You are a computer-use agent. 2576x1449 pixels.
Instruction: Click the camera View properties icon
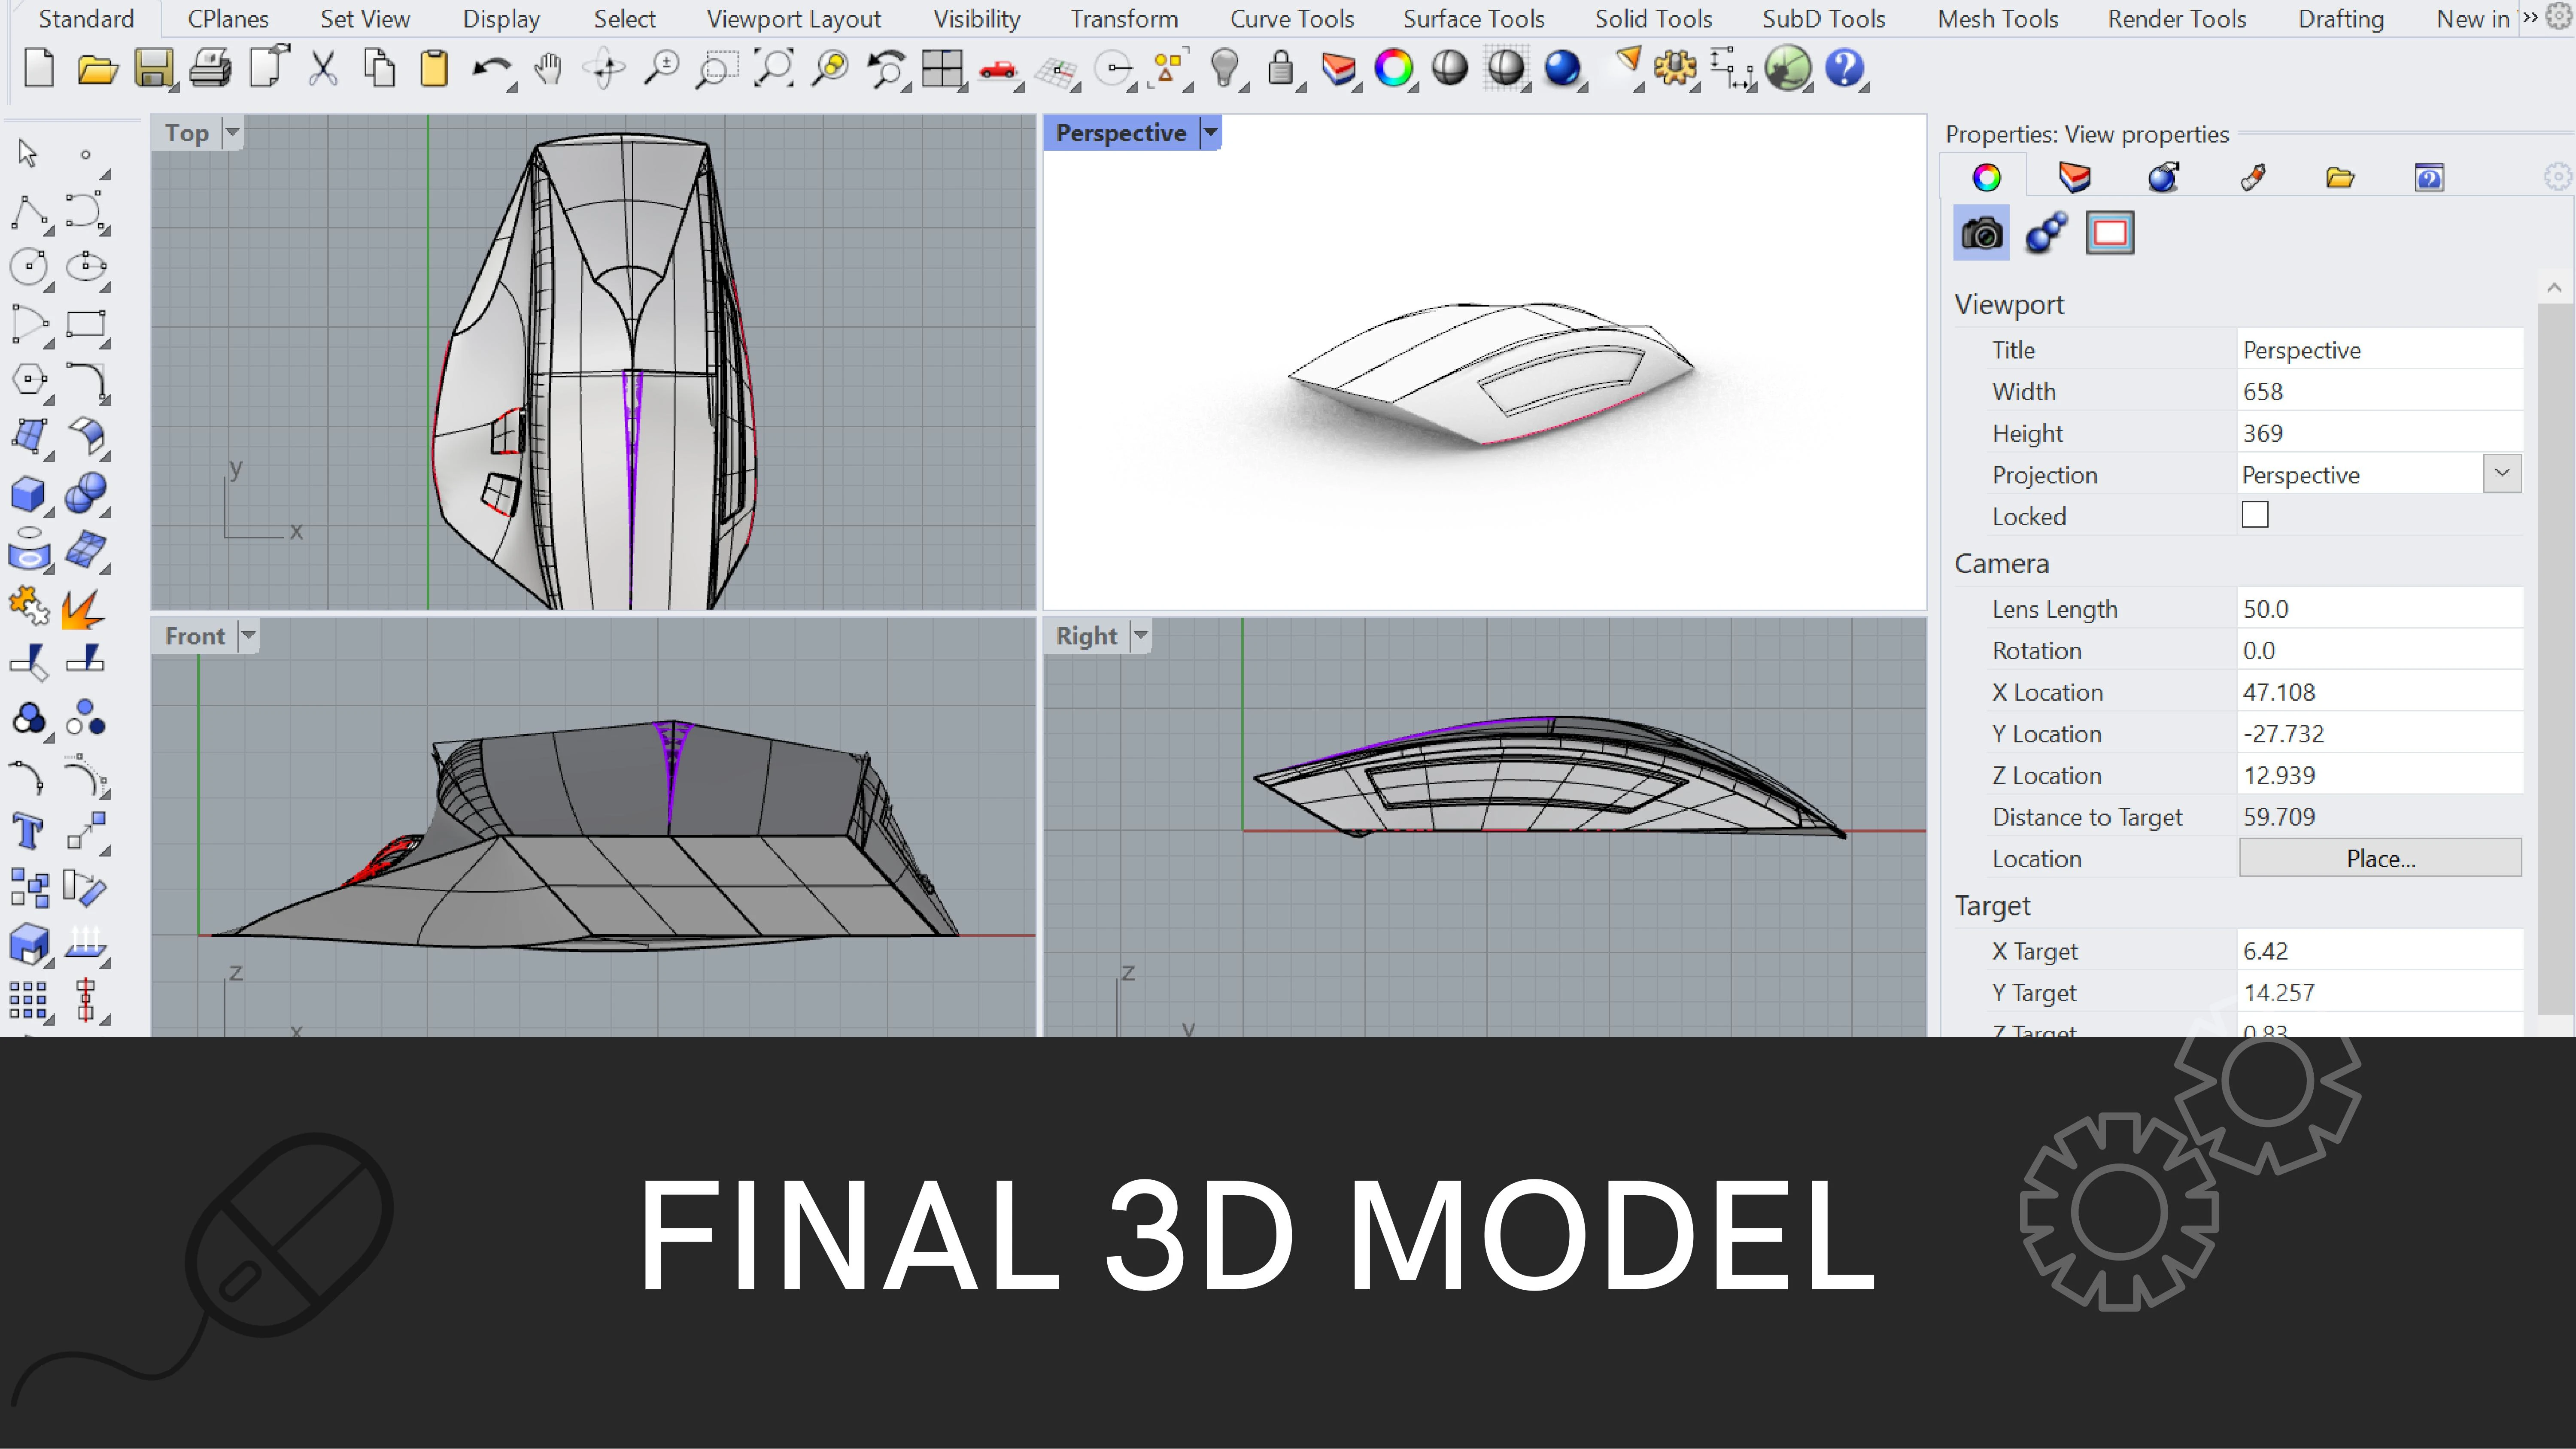click(1981, 234)
